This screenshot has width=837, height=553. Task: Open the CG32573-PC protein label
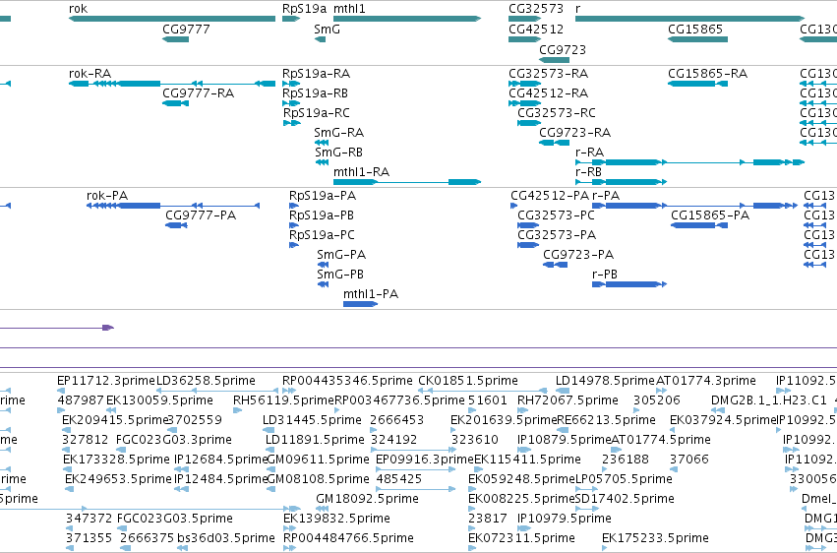(x=556, y=215)
